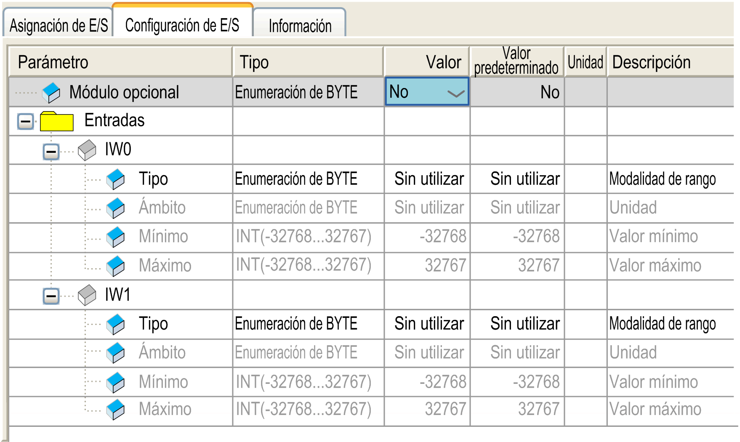Viewport: 740px width, 442px height.
Task: Collapse the IW0 tree node
Action: click(x=51, y=151)
